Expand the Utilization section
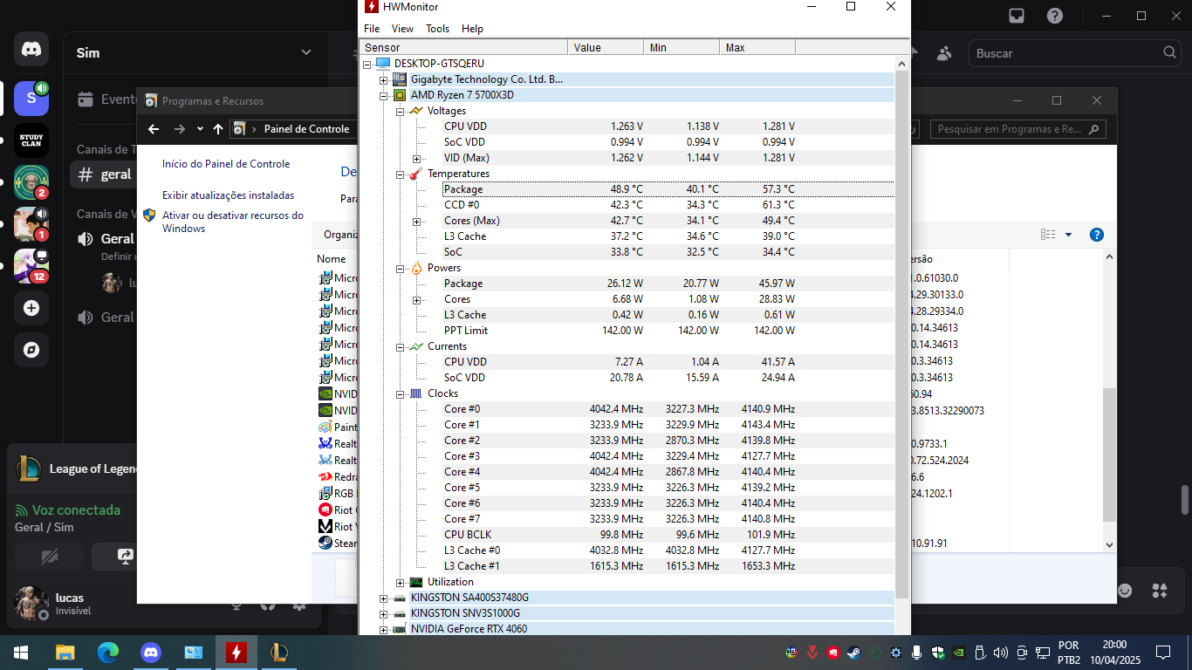This screenshot has height=670, width=1192. (400, 582)
